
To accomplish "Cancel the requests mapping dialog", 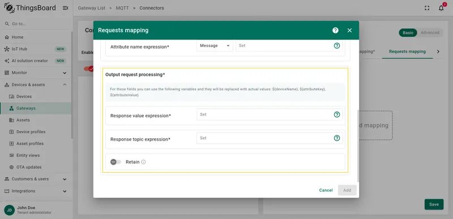I will pos(326,190).
